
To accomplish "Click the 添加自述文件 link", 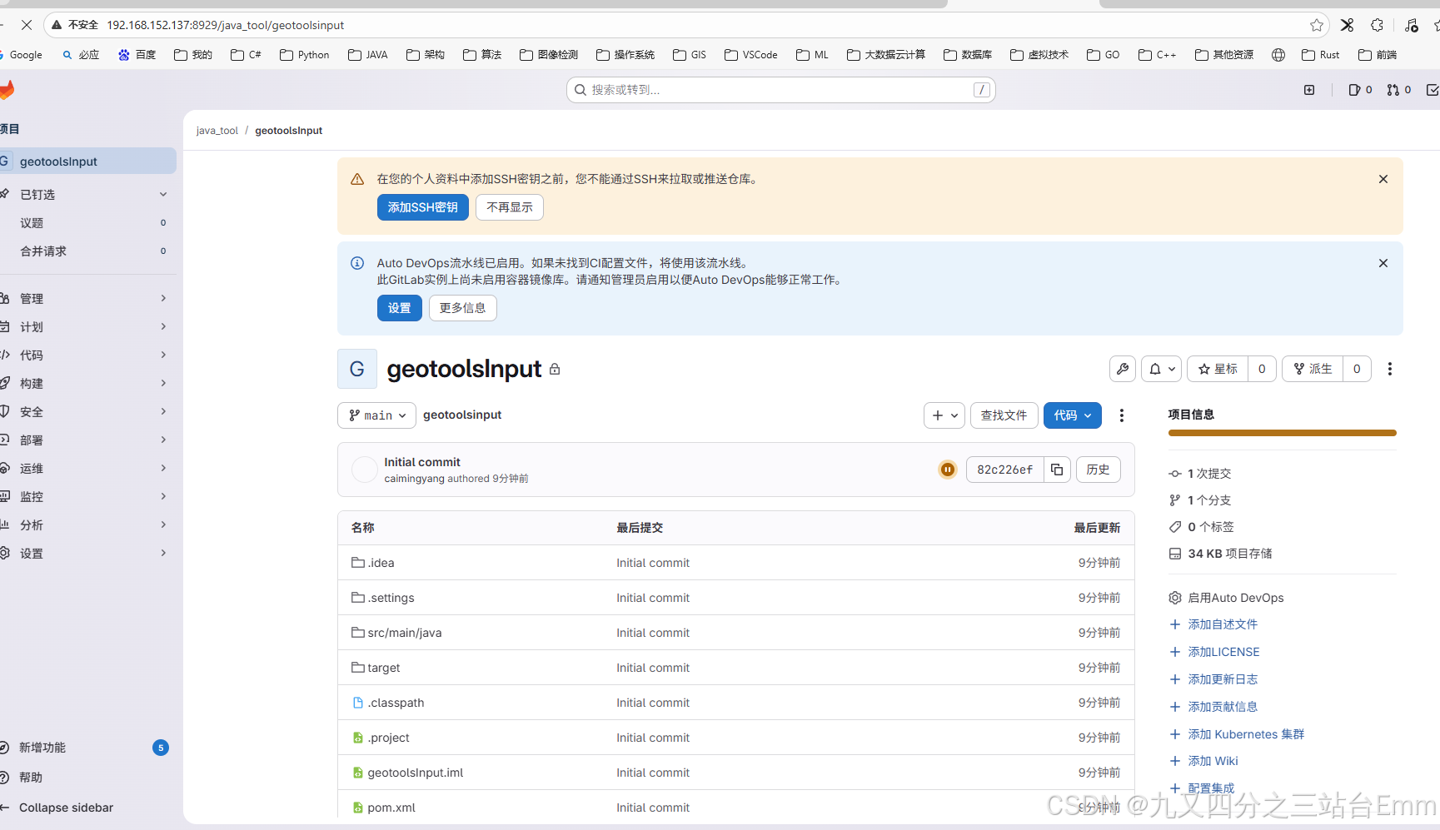I will (x=1223, y=624).
